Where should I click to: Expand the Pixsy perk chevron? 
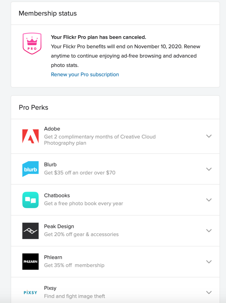coord(209,292)
